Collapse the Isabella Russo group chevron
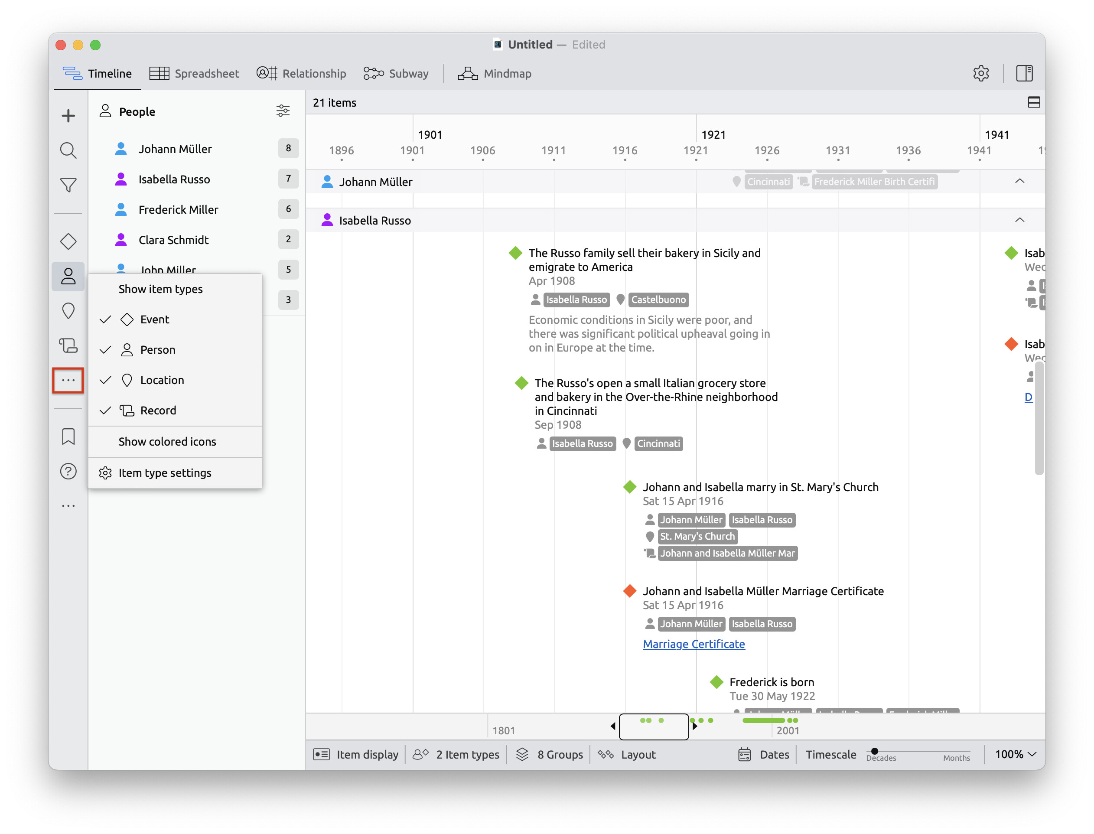The image size is (1094, 834). tap(1019, 220)
